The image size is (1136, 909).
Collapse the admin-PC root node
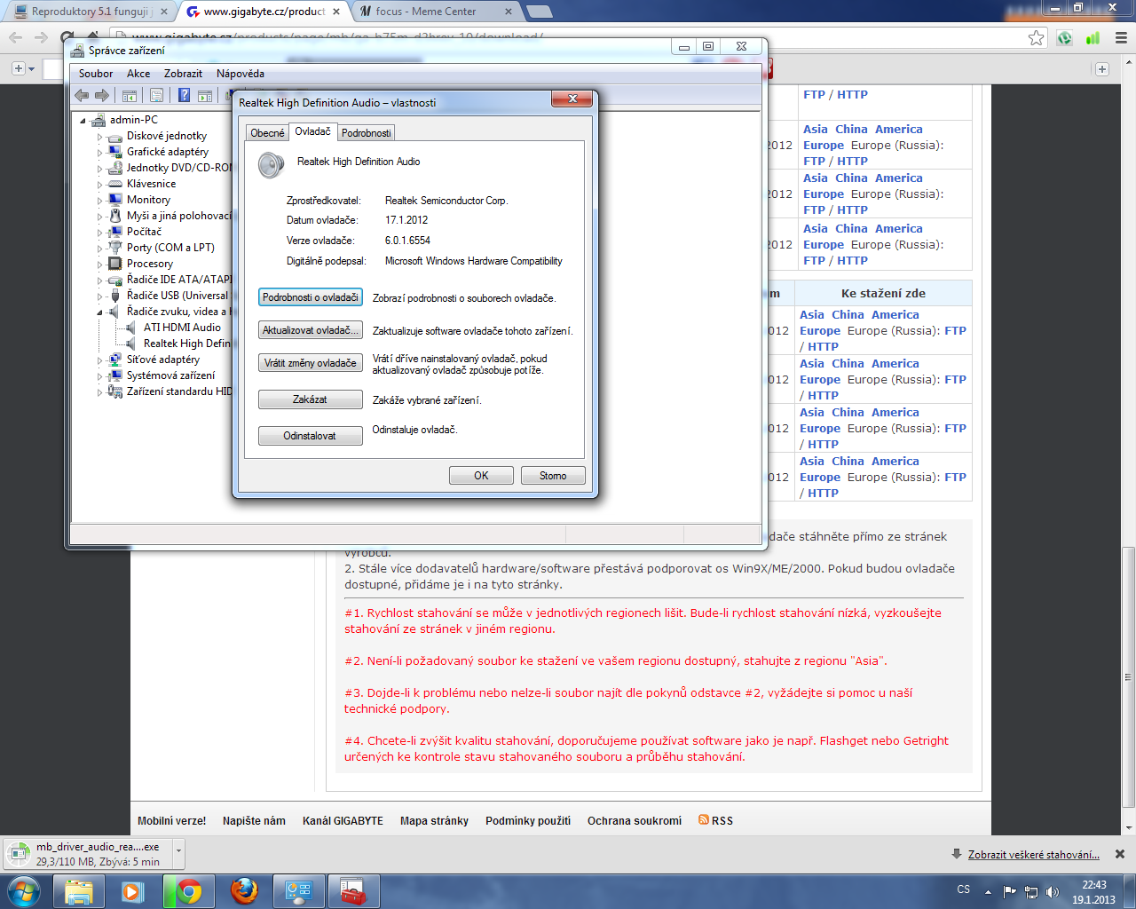click(83, 121)
